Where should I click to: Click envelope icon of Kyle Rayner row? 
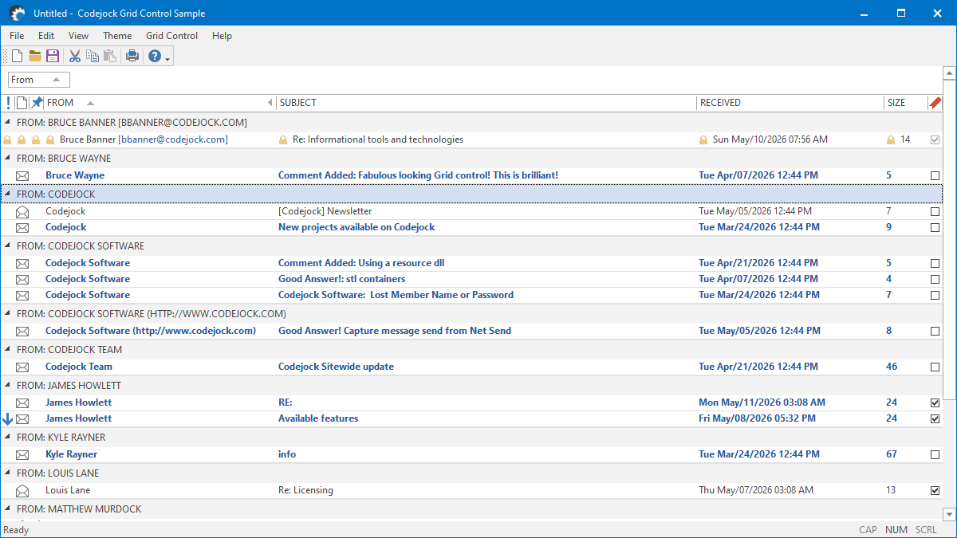(22, 454)
